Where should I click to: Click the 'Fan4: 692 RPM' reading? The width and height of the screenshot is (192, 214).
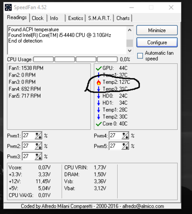pos(25,89)
